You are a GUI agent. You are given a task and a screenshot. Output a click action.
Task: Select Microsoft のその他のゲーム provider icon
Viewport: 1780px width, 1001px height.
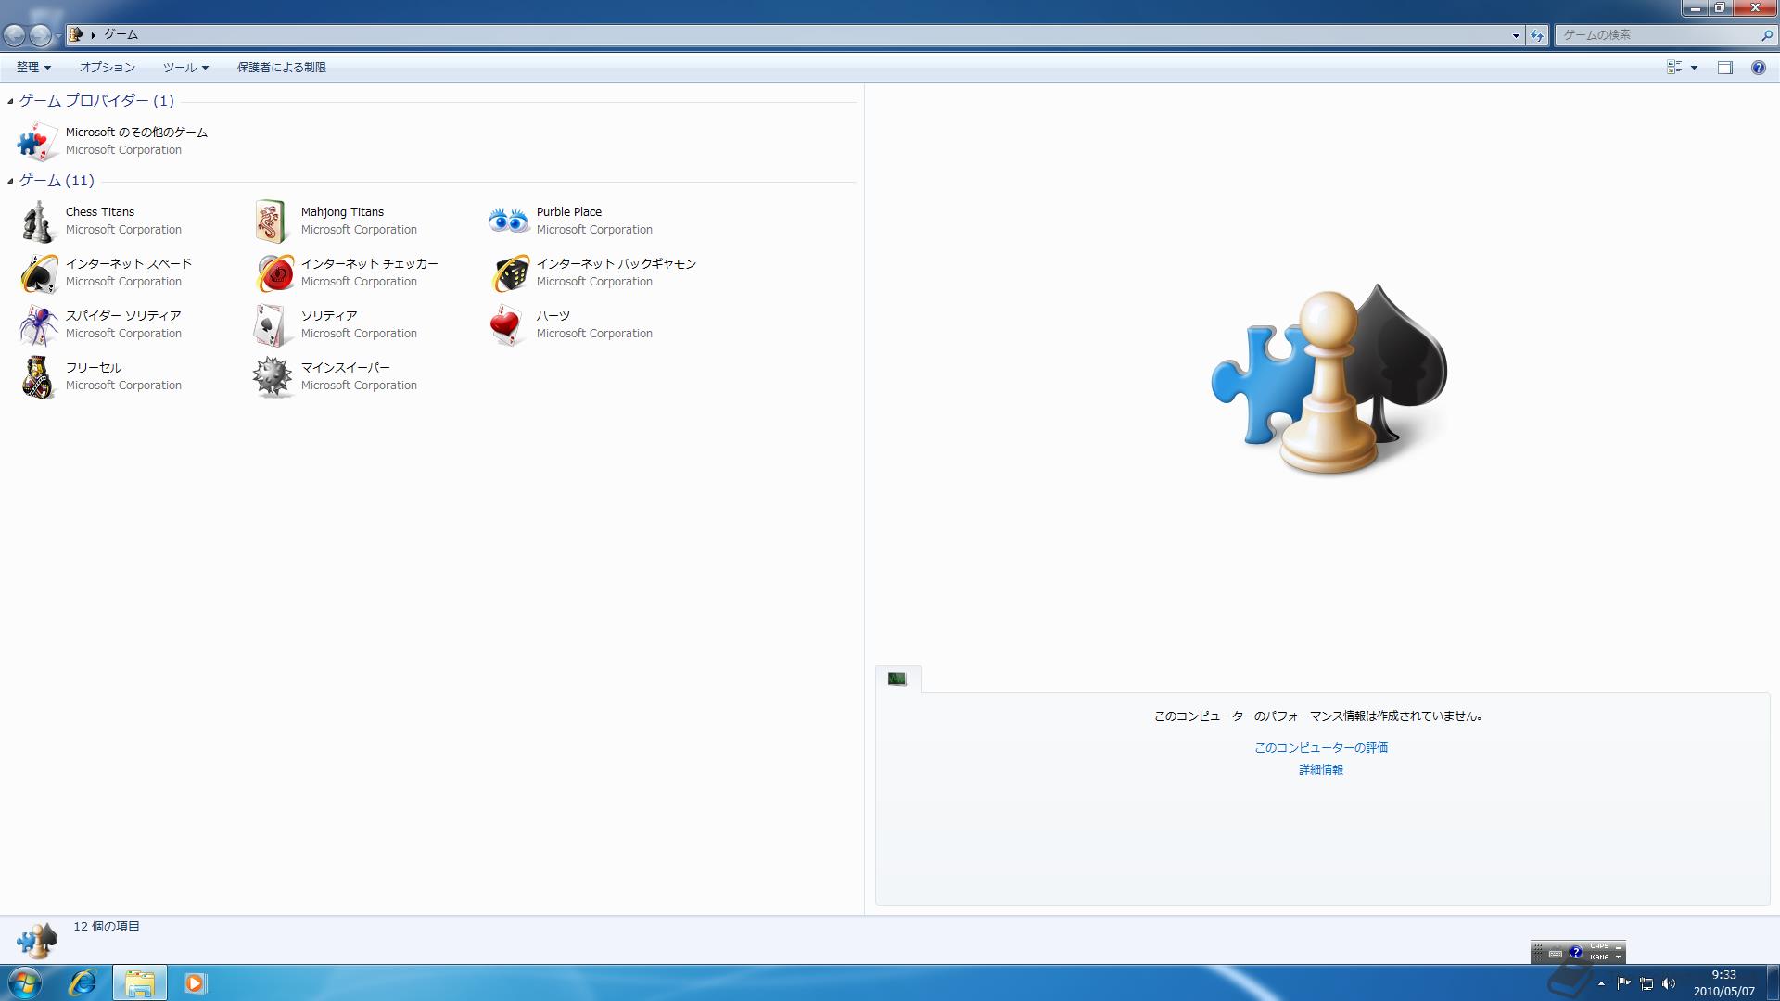click(x=38, y=142)
